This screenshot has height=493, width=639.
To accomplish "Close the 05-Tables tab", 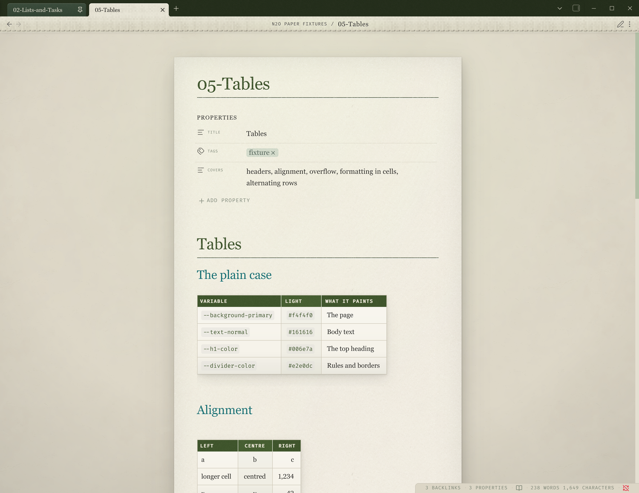I will pos(162,10).
